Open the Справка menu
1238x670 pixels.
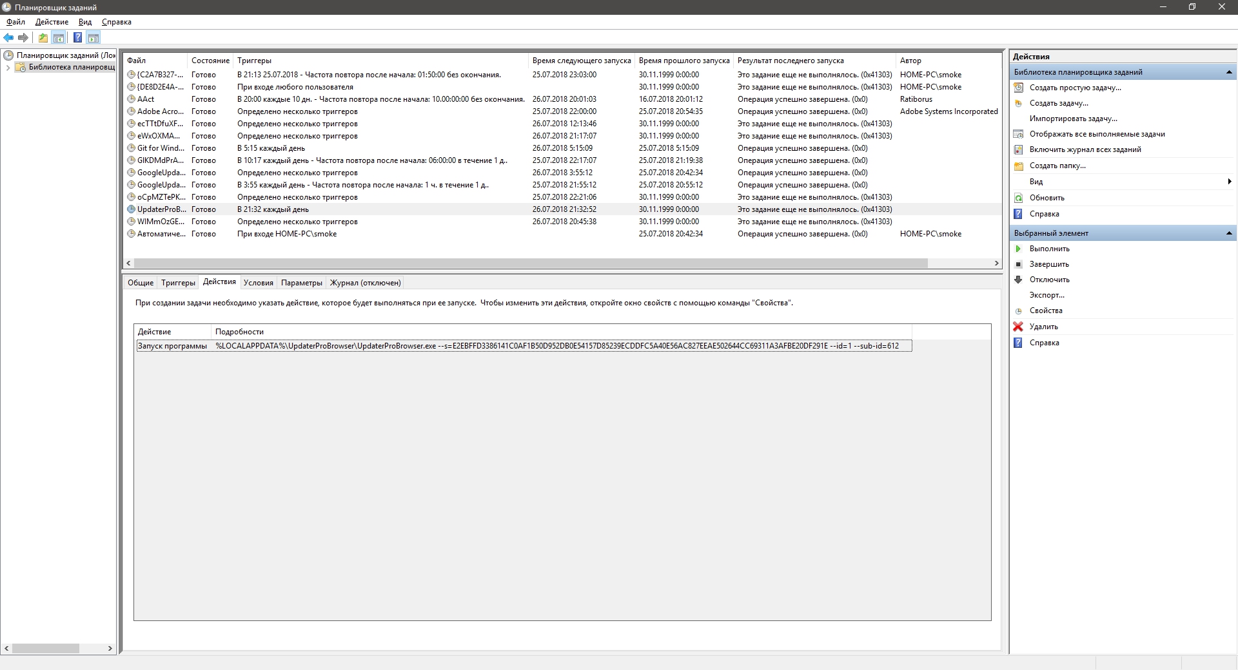tap(117, 22)
